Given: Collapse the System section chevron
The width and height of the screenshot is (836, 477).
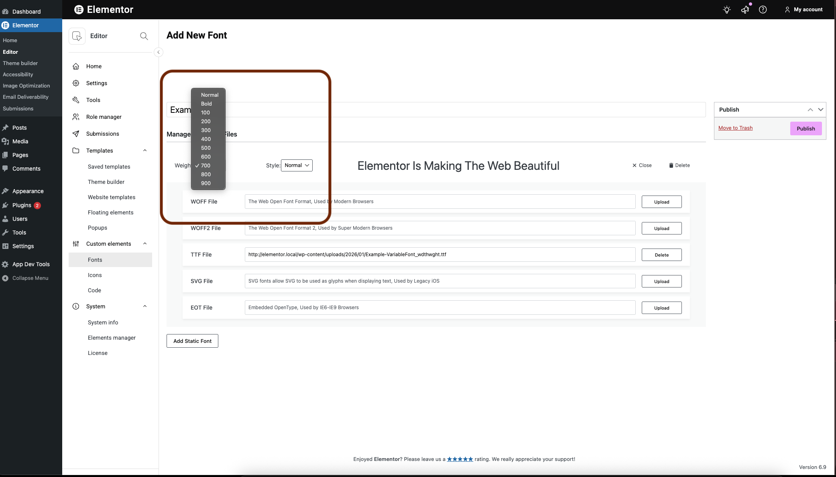Looking at the screenshot, I should coord(145,306).
